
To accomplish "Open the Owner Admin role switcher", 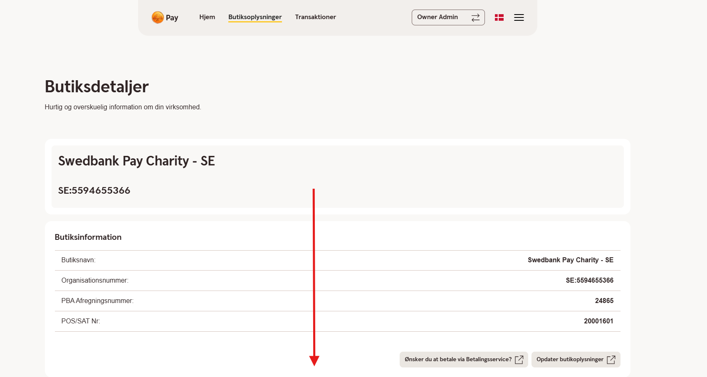I will pos(448,17).
